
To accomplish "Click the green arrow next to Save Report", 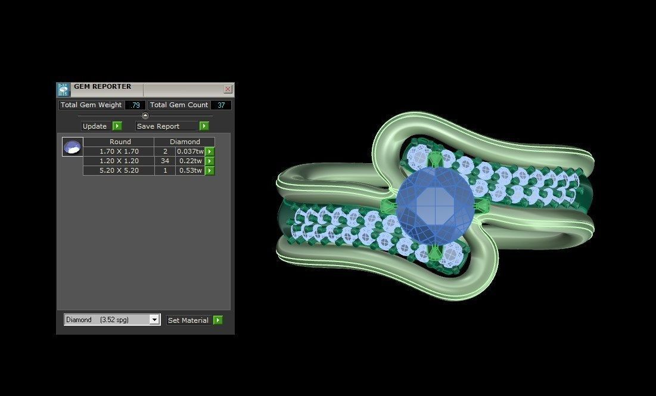I will pyautogui.click(x=204, y=126).
